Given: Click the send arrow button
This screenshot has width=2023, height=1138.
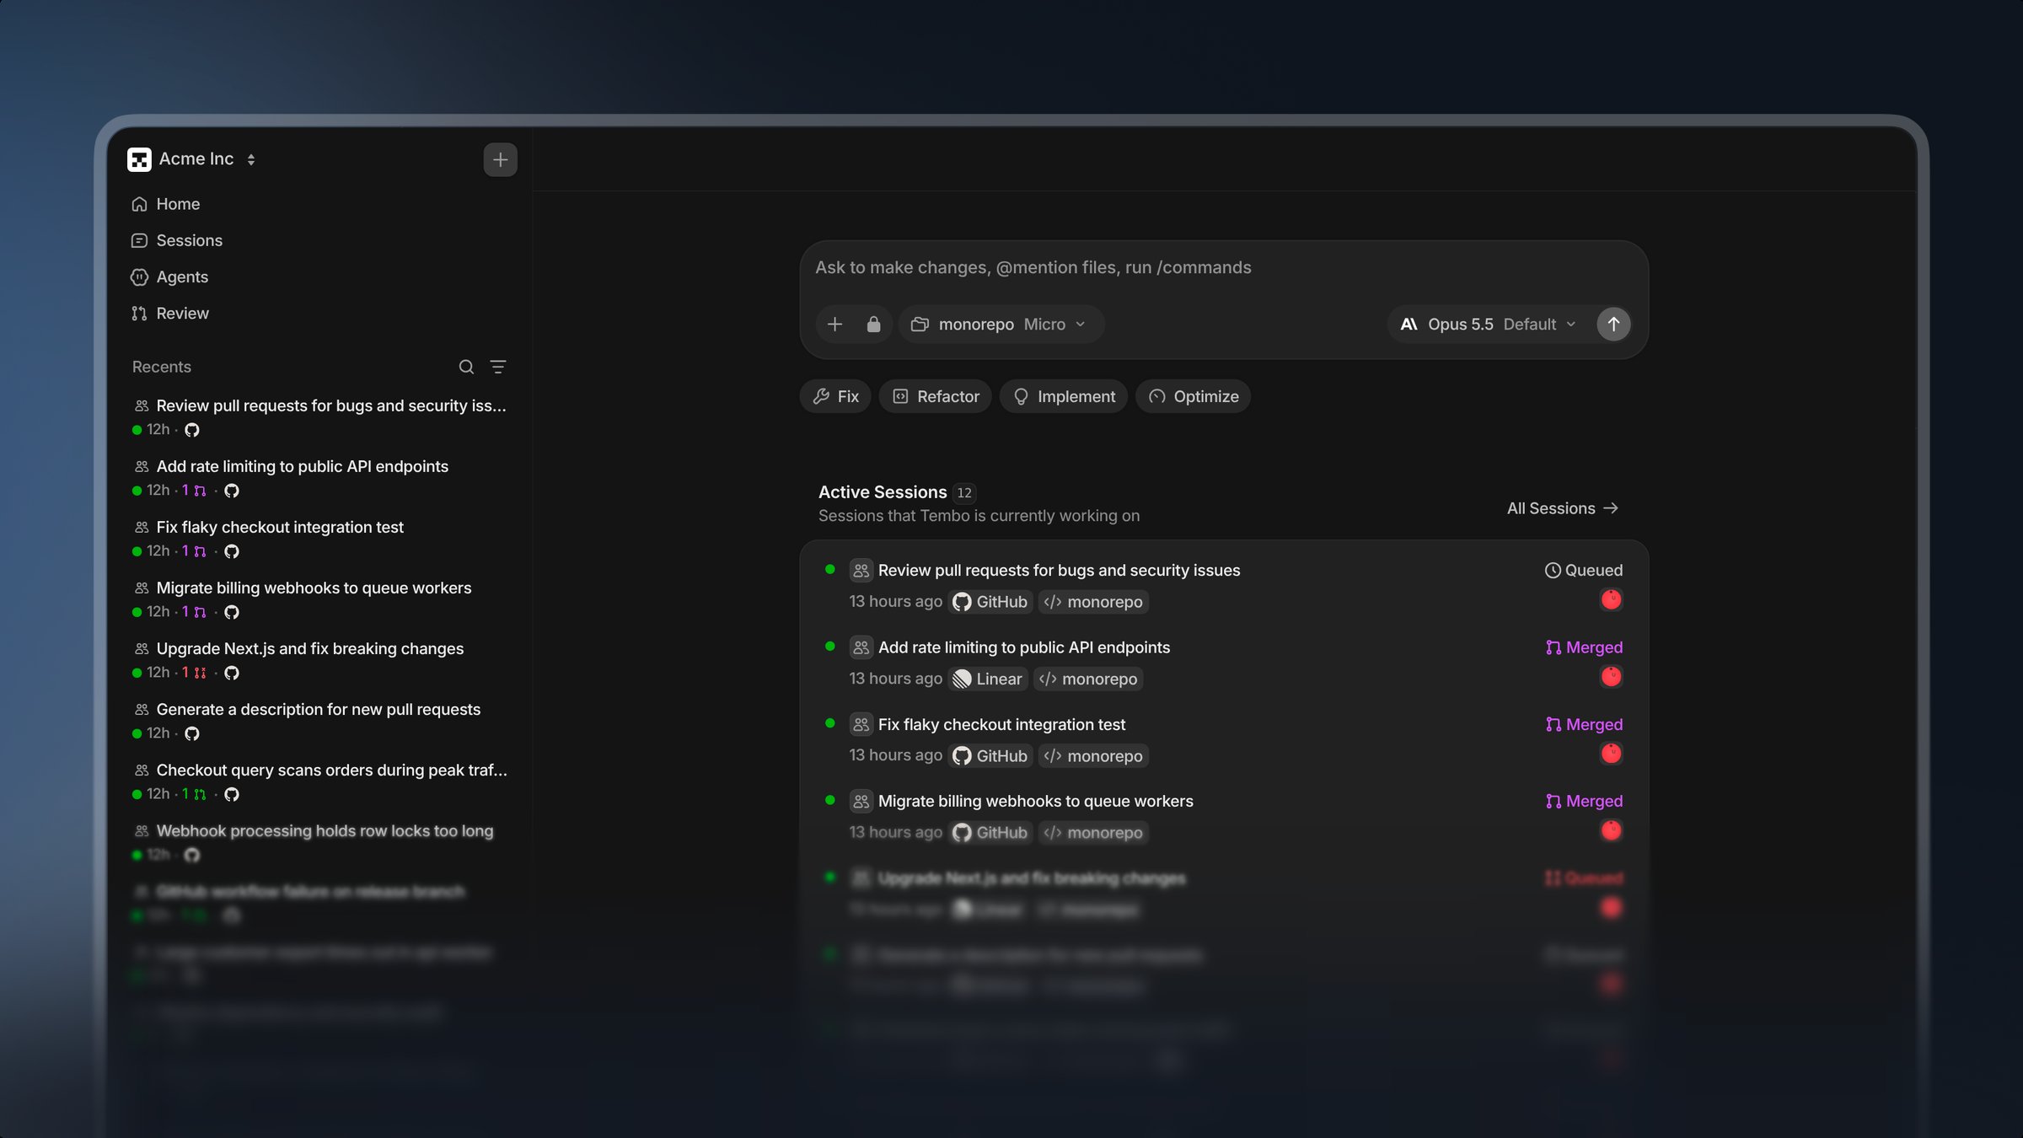Looking at the screenshot, I should click(1613, 325).
